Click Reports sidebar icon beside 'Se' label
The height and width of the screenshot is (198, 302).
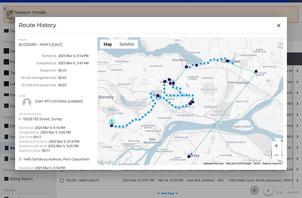click(x=7, y=137)
